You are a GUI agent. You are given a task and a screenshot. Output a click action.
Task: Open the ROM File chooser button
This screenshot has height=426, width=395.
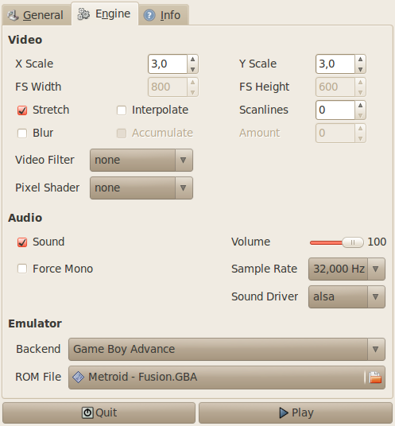[227, 378]
